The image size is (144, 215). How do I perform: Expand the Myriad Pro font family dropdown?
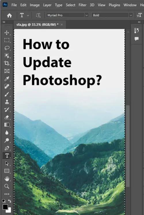point(86,15)
